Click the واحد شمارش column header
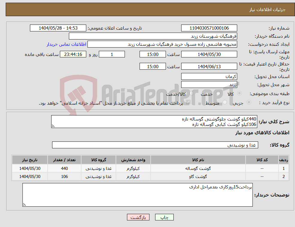Viewport: 295px width, 227px height. [x=133, y=160]
